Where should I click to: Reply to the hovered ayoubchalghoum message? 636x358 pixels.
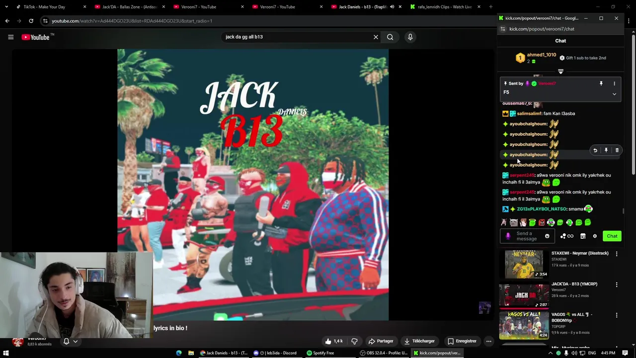click(x=595, y=150)
